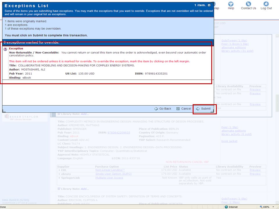This screenshot has height=209, width=279.
Task: Add a Library Note for Kreimeyer title
Action: pos(85,189)
